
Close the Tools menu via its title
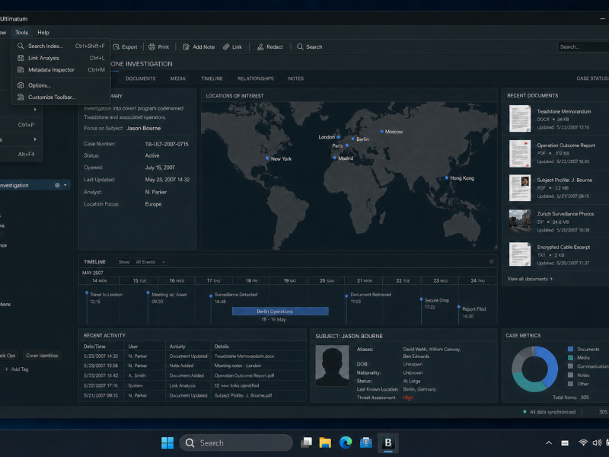click(x=22, y=33)
